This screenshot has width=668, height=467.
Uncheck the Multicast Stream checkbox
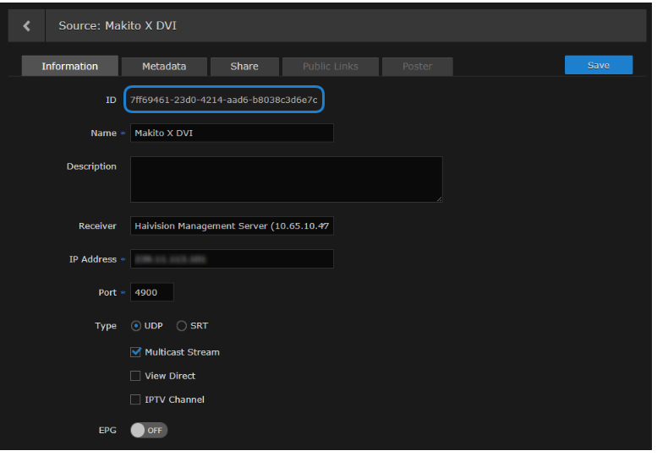point(135,352)
